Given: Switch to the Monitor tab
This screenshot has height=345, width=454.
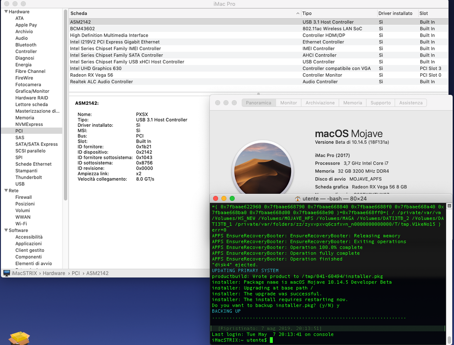Looking at the screenshot, I should 288,103.
